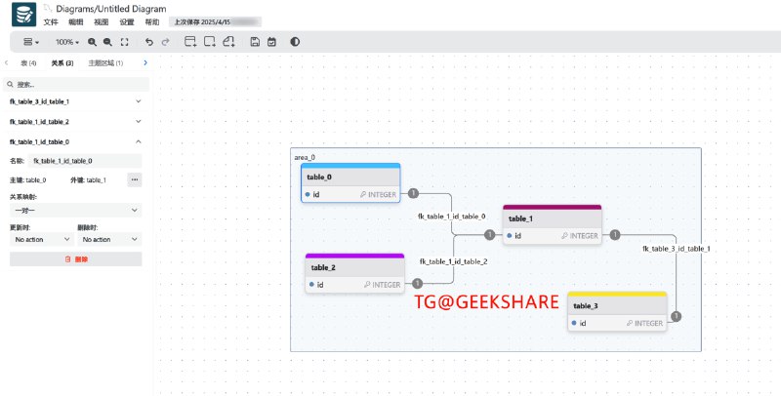
Task: Open the 文件 menu
Action: (x=51, y=20)
